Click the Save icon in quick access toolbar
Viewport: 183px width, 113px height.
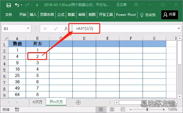[x=9, y=5]
